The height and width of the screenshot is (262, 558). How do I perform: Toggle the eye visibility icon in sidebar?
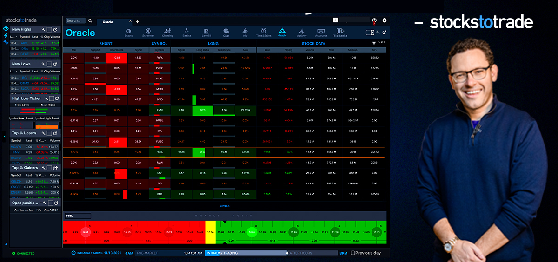pos(6,29)
